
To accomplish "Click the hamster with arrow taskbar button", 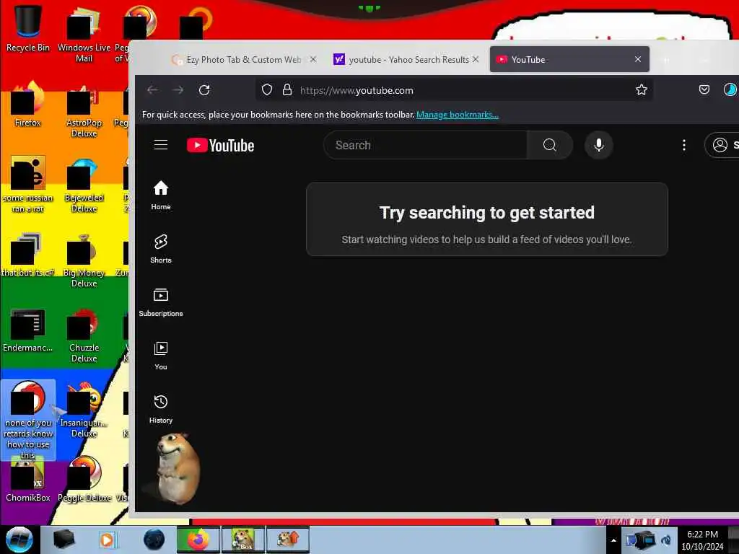I will click(x=288, y=540).
